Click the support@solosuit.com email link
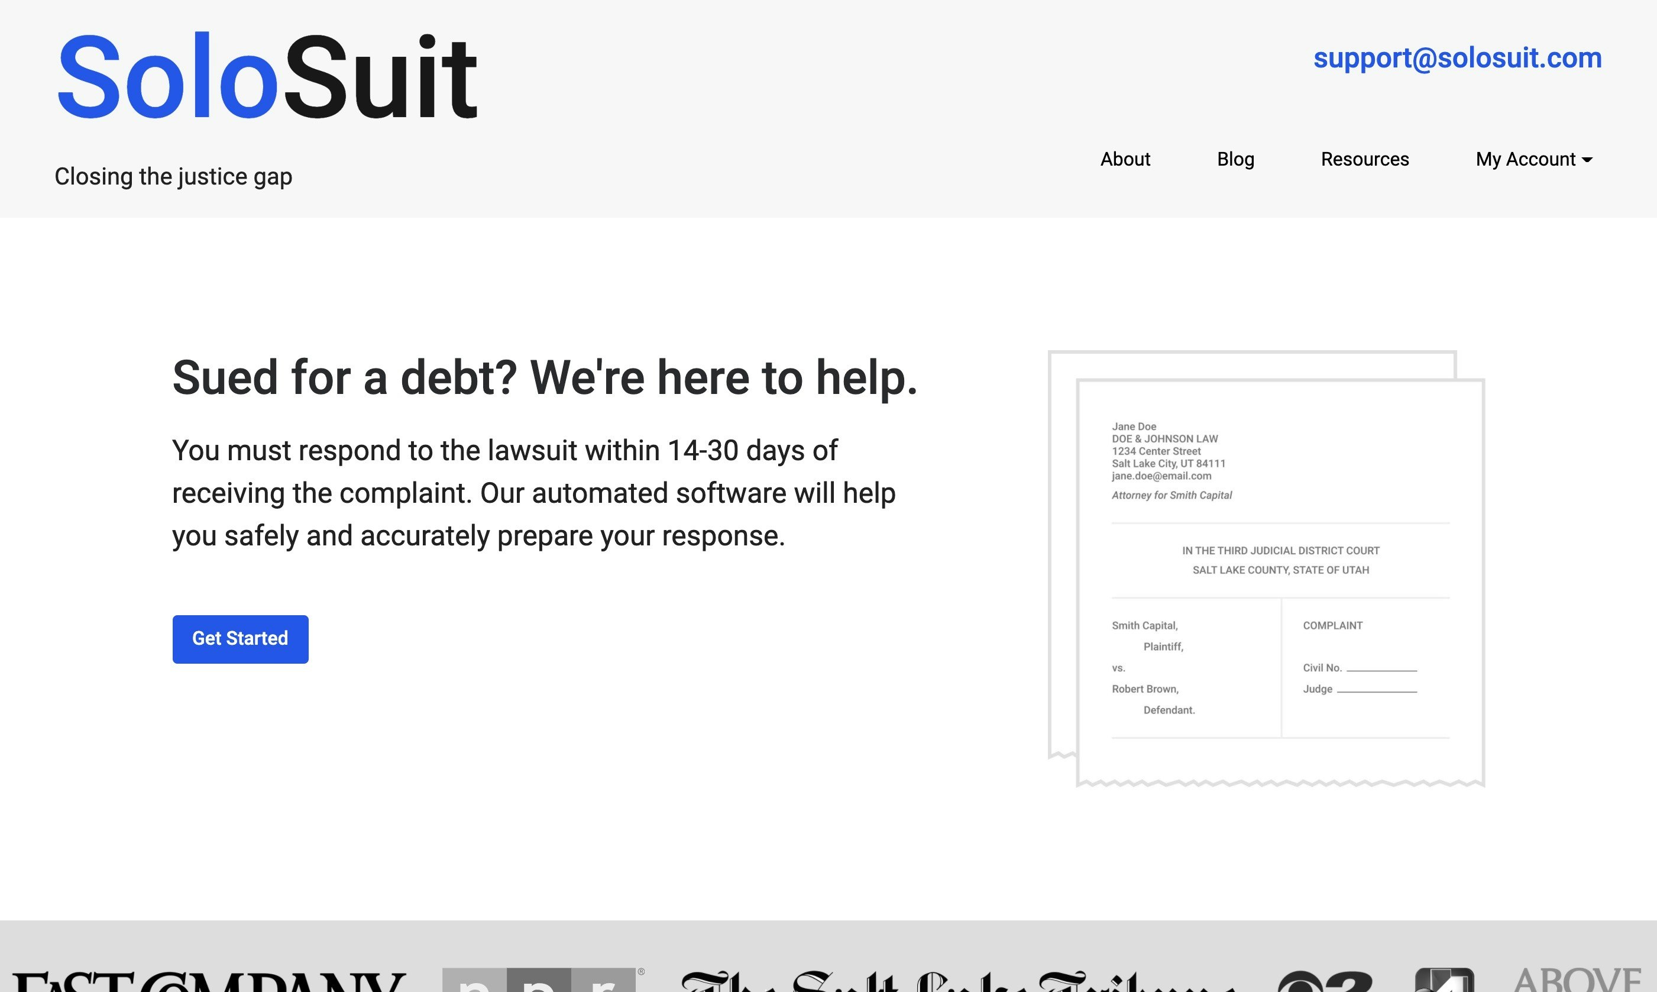This screenshot has width=1657, height=992. coord(1457,58)
